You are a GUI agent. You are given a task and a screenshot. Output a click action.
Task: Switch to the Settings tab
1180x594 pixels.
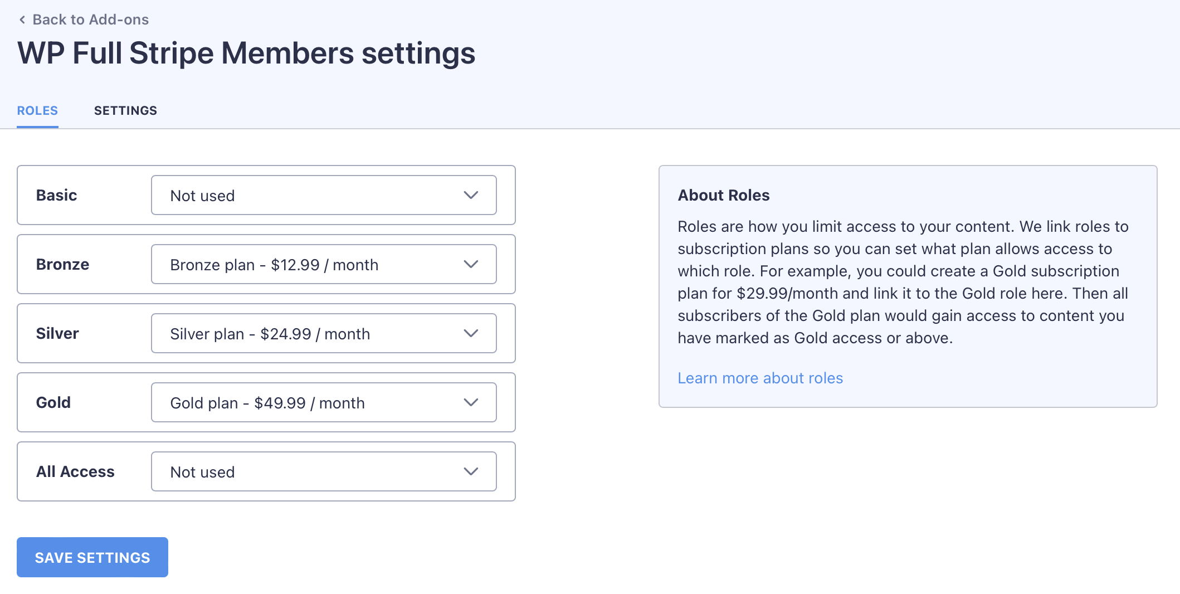pos(125,111)
